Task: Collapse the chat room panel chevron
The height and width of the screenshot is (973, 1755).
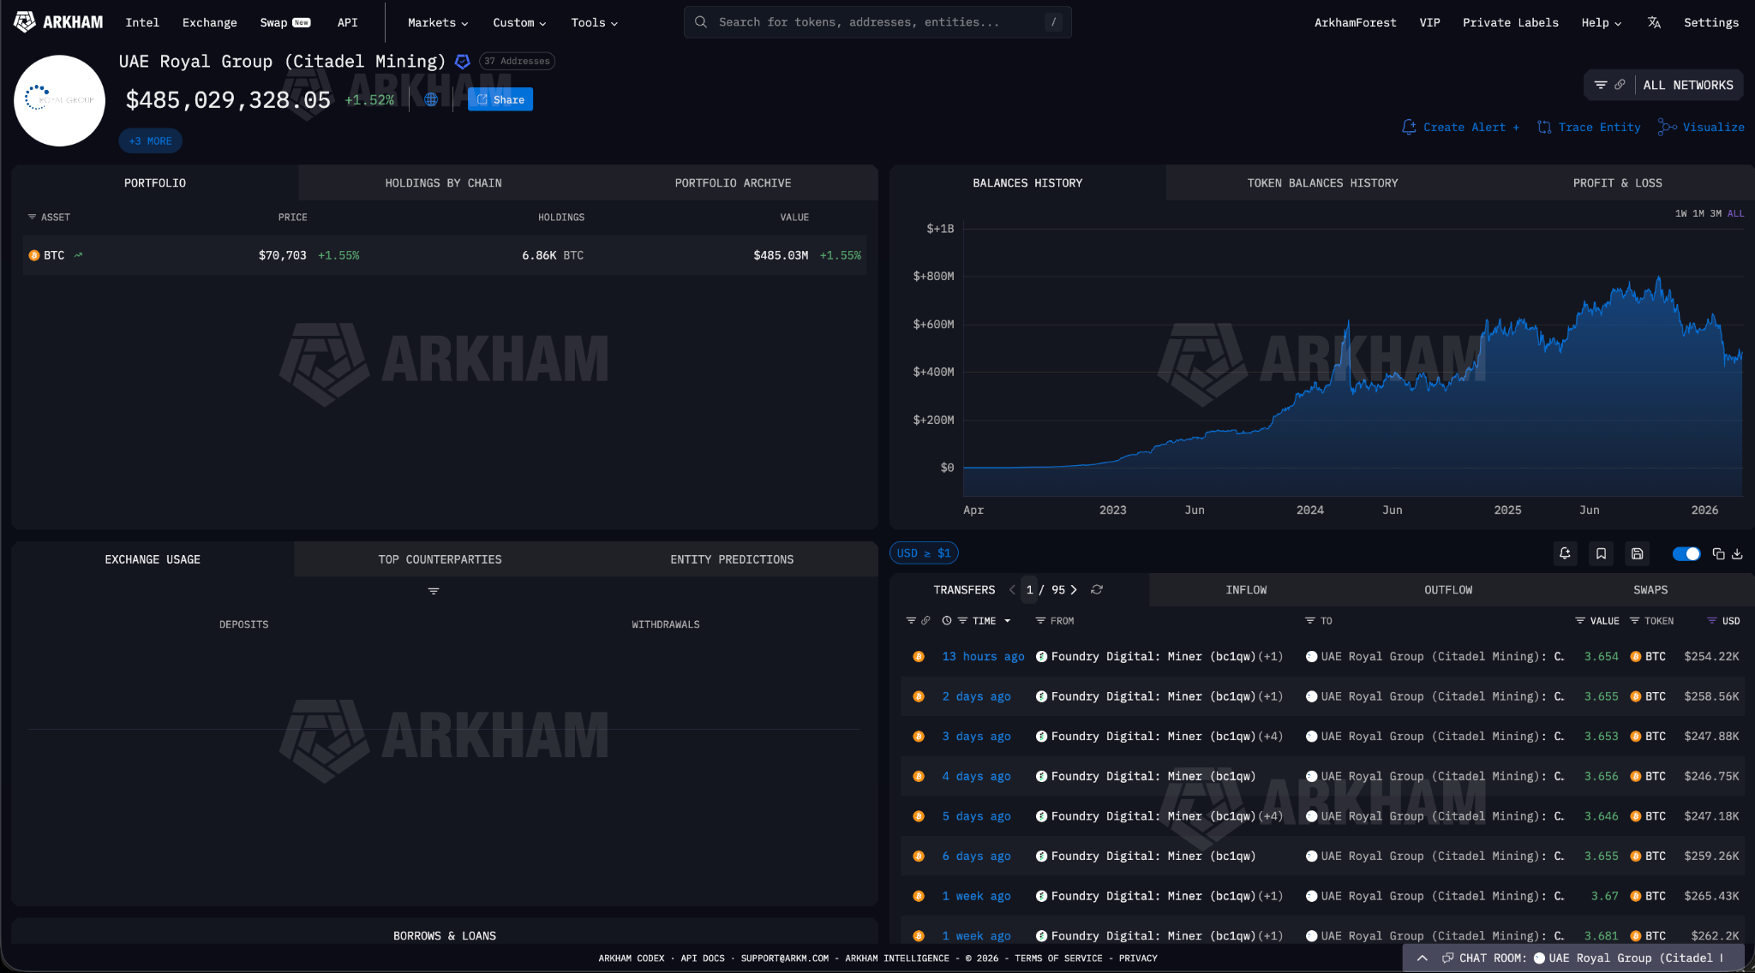Action: point(1423,958)
